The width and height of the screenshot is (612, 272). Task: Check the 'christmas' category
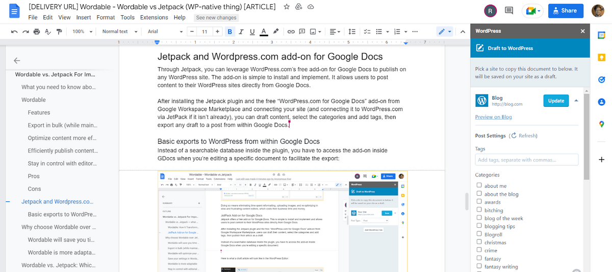click(479, 243)
